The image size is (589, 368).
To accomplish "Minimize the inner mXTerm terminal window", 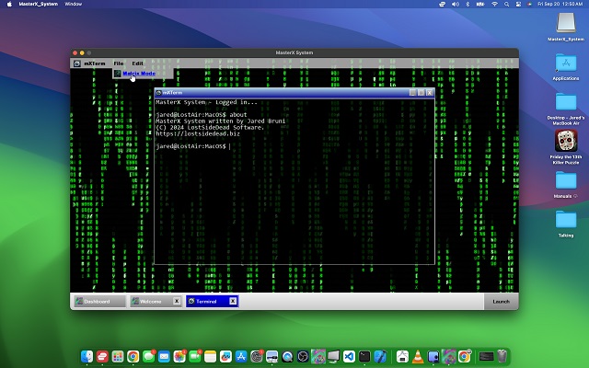I will point(413,93).
